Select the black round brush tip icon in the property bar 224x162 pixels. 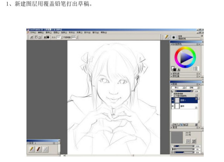[48, 37]
